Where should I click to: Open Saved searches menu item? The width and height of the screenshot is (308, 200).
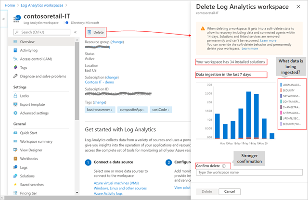tap(41, 185)
